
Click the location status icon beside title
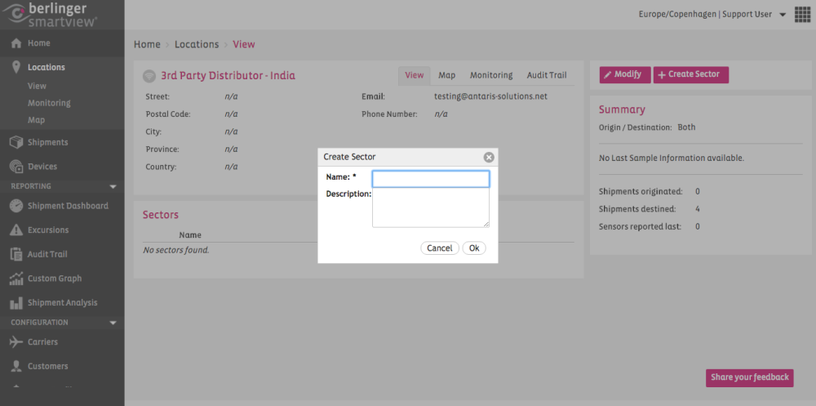pyautogui.click(x=149, y=76)
